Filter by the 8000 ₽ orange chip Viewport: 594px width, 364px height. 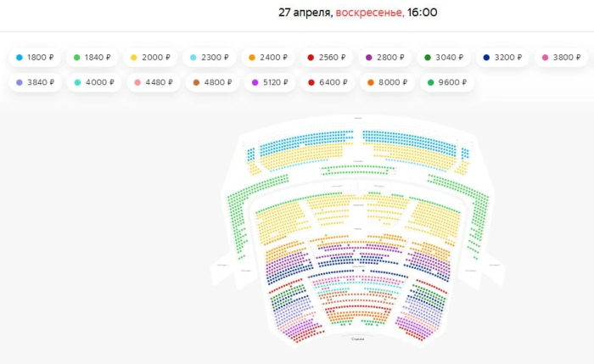tap(387, 82)
